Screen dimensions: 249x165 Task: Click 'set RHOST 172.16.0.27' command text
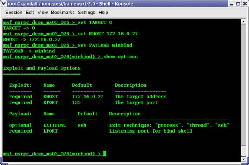pos(108,34)
